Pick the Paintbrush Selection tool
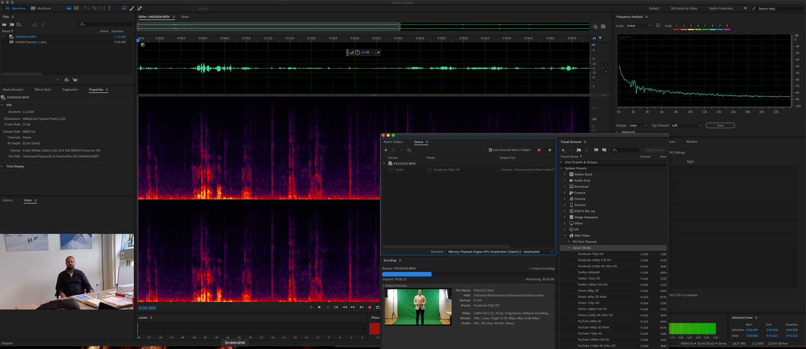806x349 pixels. pos(132,8)
